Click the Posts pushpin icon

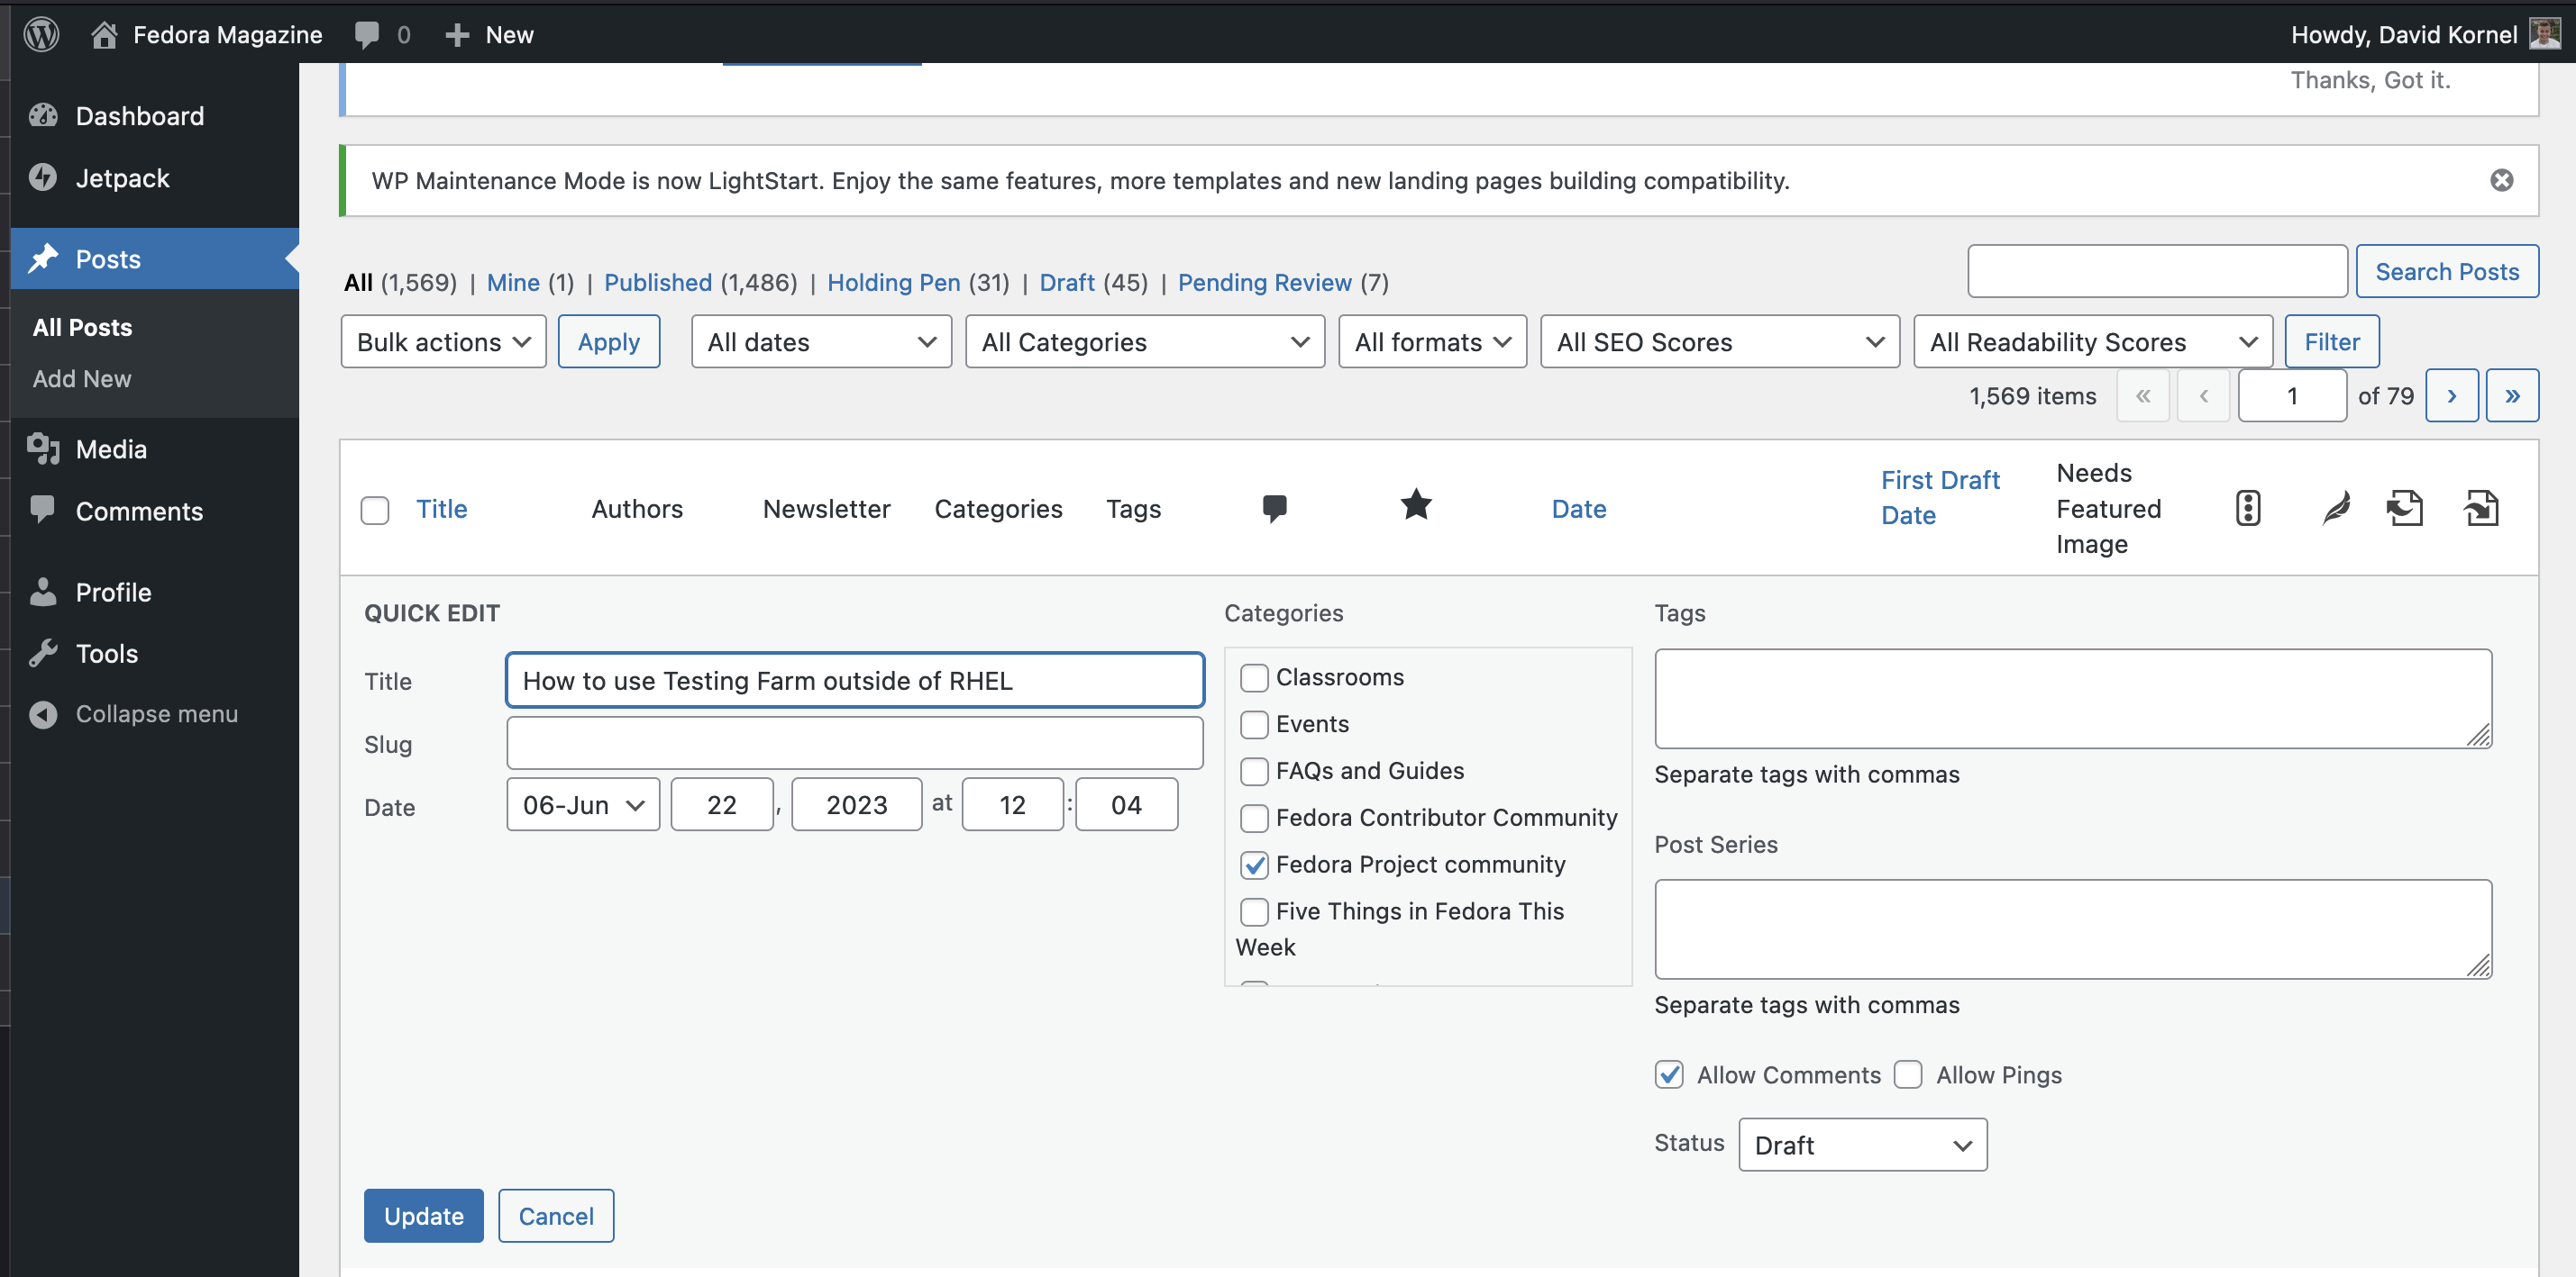43,258
